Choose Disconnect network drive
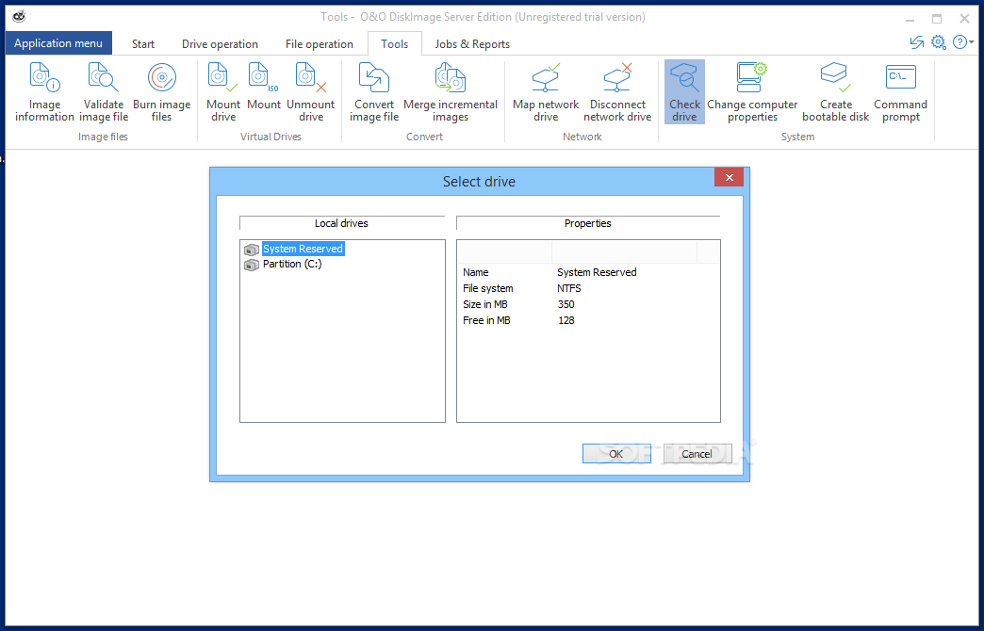 (617, 92)
